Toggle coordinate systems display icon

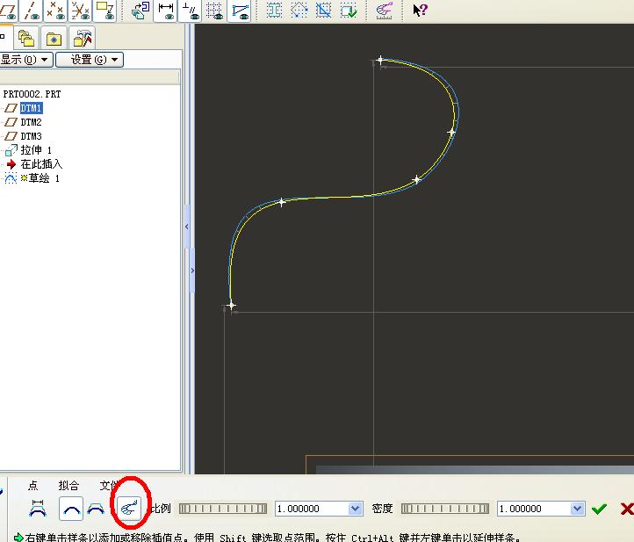[80, 11]
